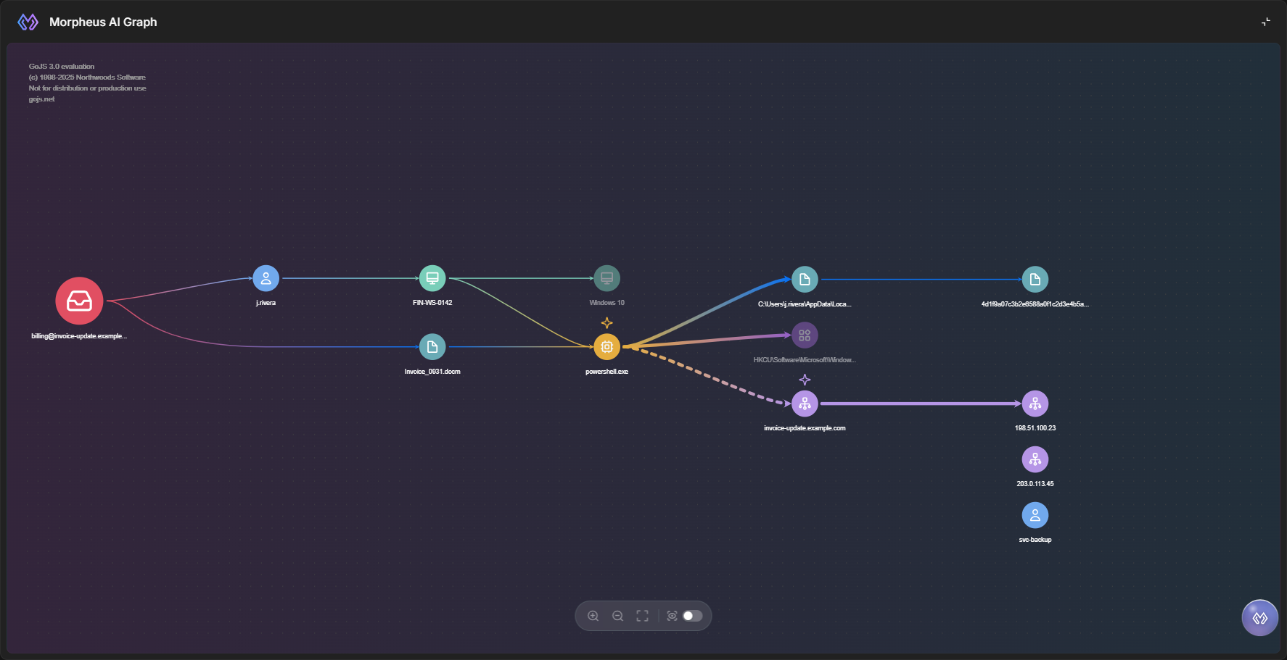Click the sparkle above the powershell.exe node
The image size is (1287, 660).
607,322
